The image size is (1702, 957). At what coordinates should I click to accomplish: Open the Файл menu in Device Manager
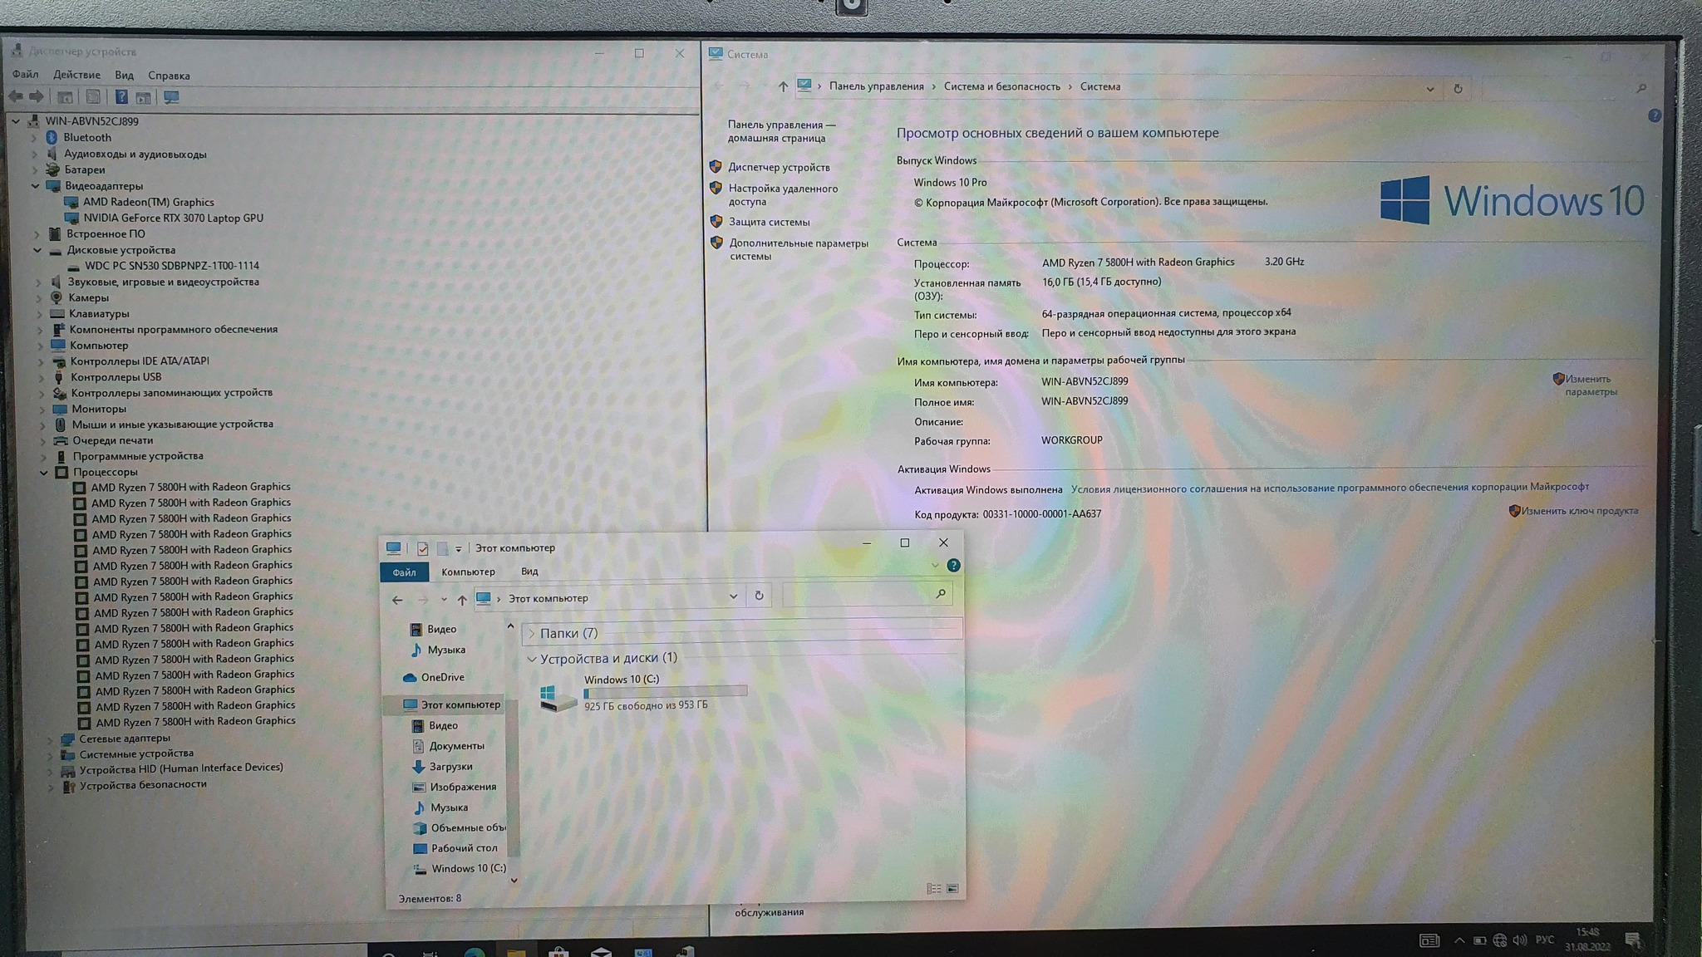pyautogui.click(x=25, y=75)
